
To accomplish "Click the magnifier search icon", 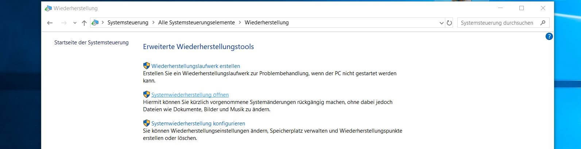I will [543, 23].
